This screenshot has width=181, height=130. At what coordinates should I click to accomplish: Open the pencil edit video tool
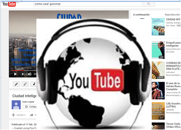pyautogui.click(x=16, y=84)
